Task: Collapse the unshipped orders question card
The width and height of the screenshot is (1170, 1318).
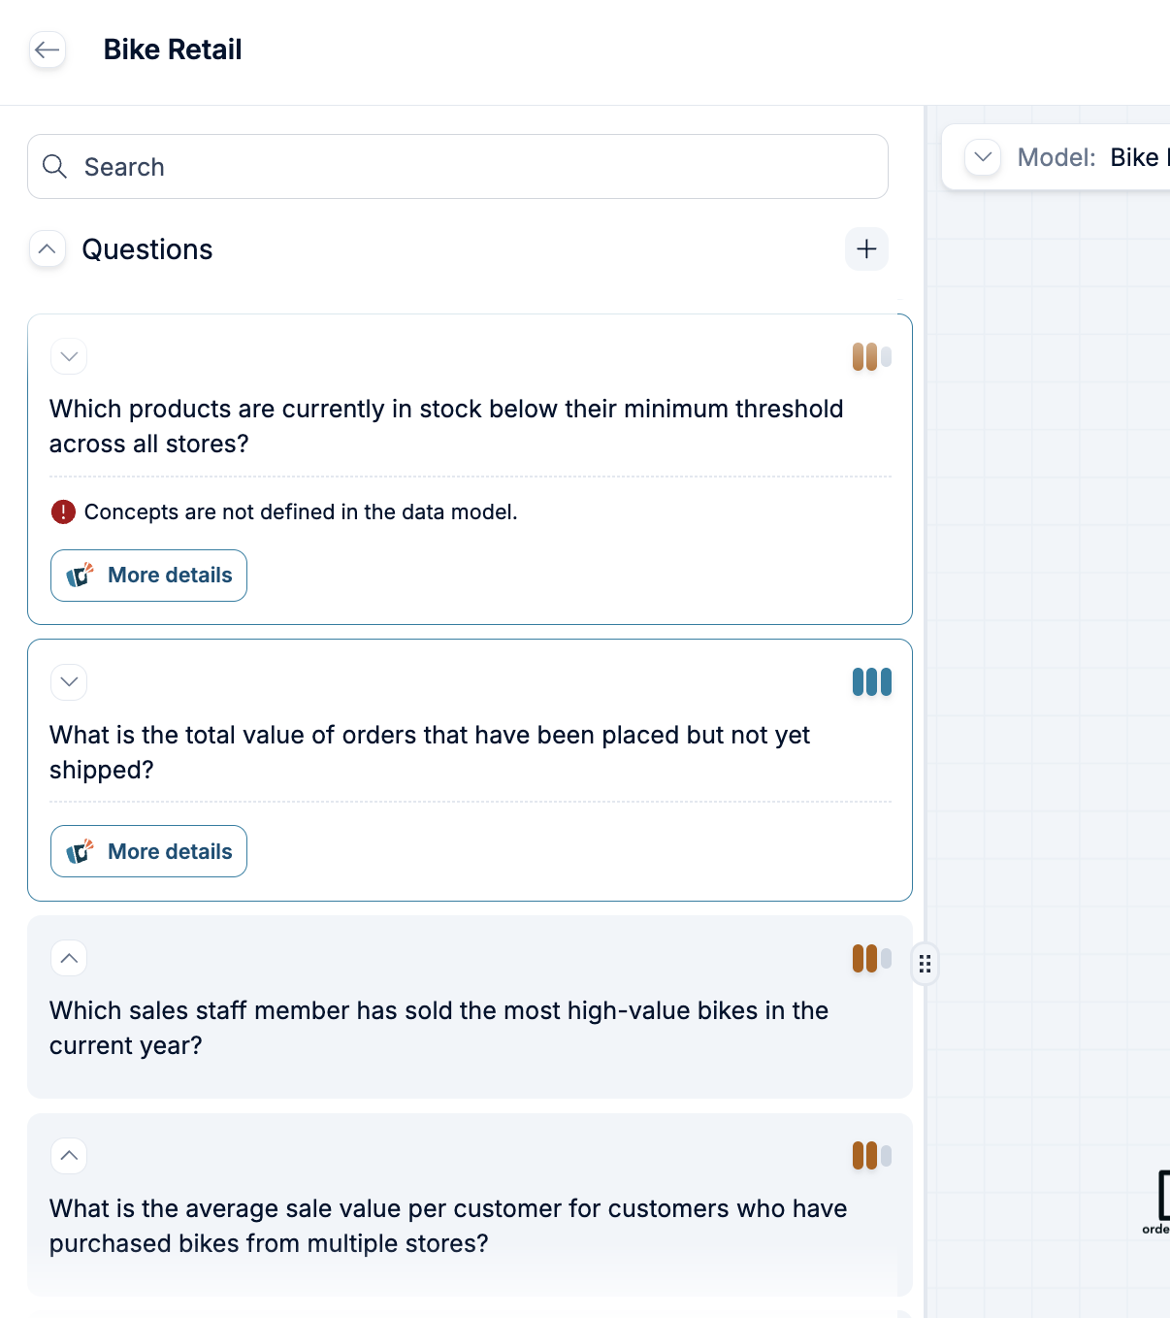Action: (69, 681)
